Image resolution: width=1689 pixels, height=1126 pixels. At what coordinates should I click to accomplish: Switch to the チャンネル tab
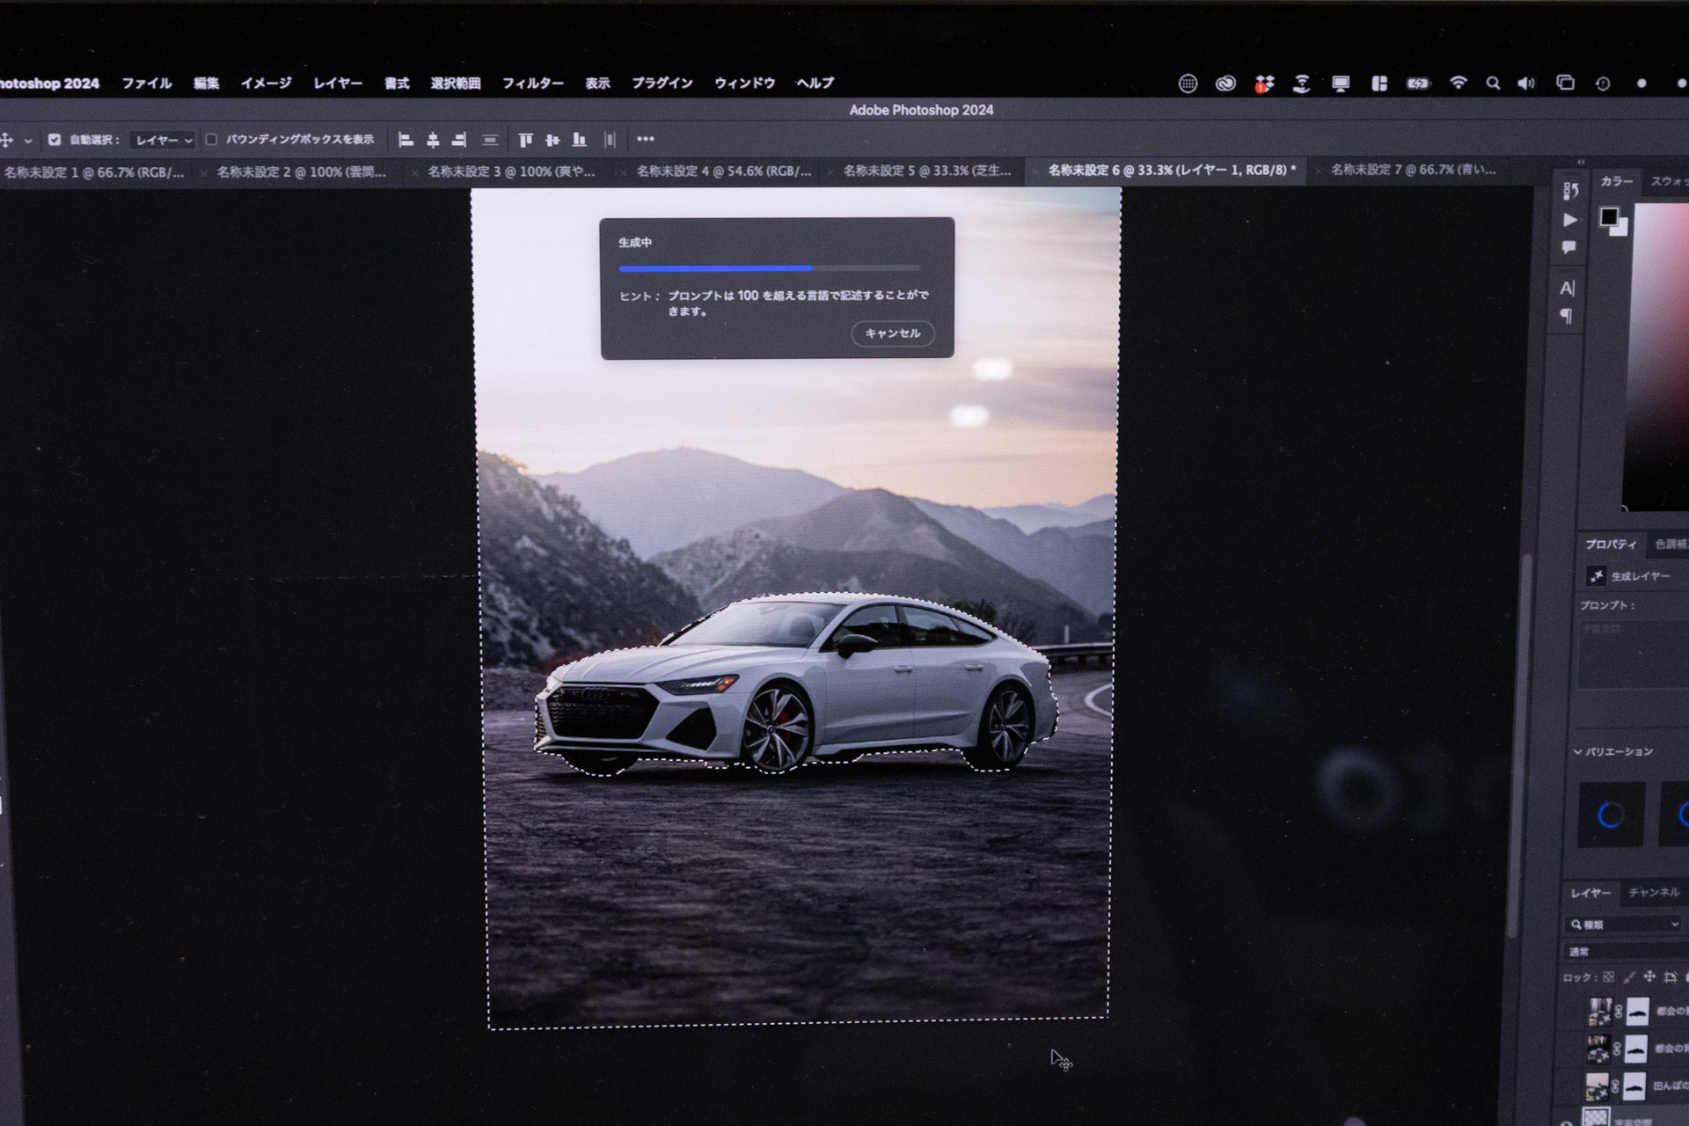click(x=1653, y=893)
